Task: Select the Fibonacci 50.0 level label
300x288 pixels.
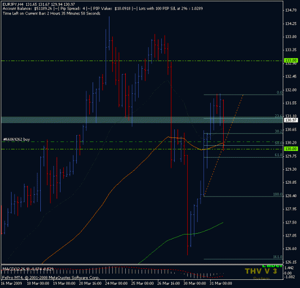Action: pyautogui.click(x=278, y=143)
